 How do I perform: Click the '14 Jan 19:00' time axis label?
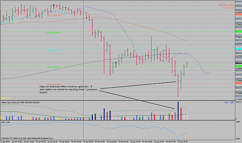tap(29, 141)
